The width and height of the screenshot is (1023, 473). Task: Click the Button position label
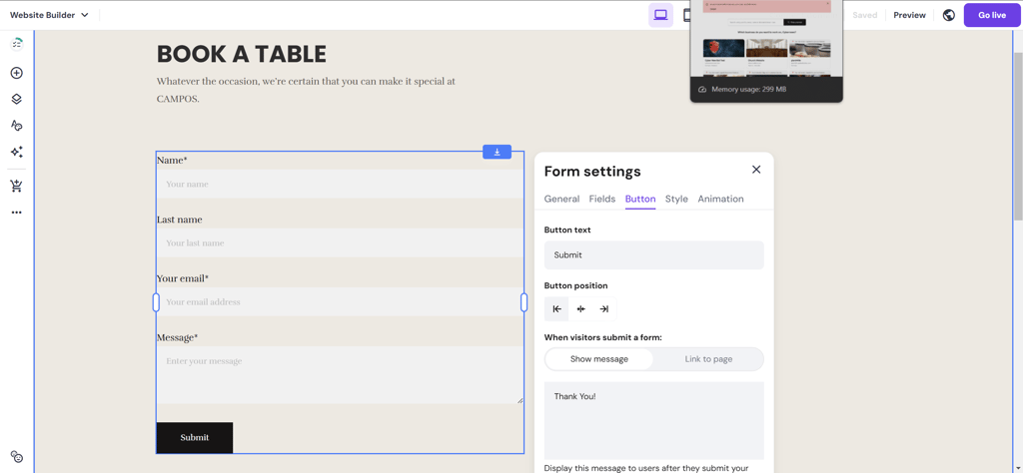(x=576, y=286)
